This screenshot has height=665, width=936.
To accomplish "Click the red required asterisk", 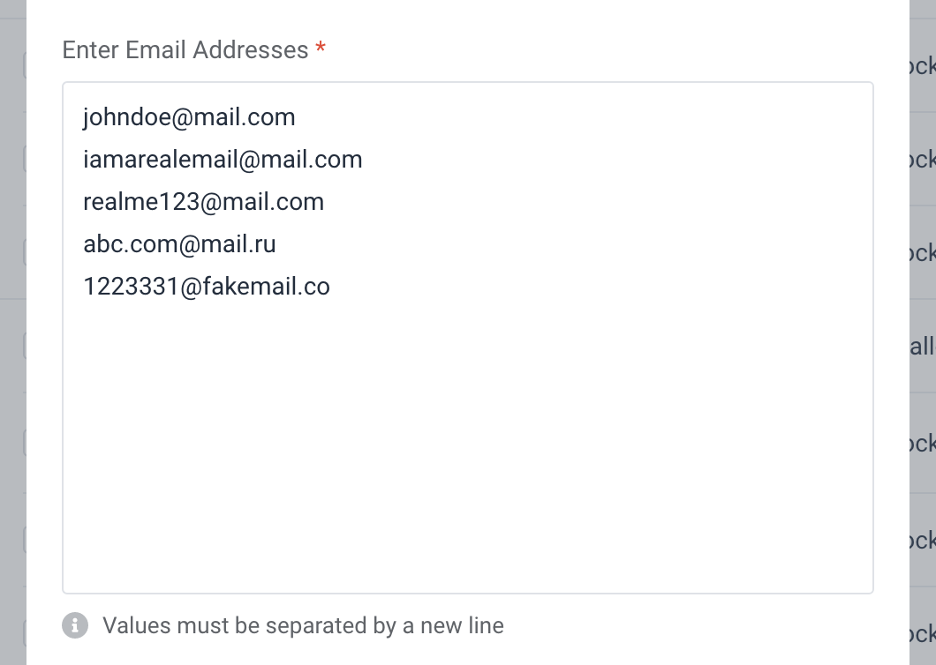I will click(x=321, y=48).
